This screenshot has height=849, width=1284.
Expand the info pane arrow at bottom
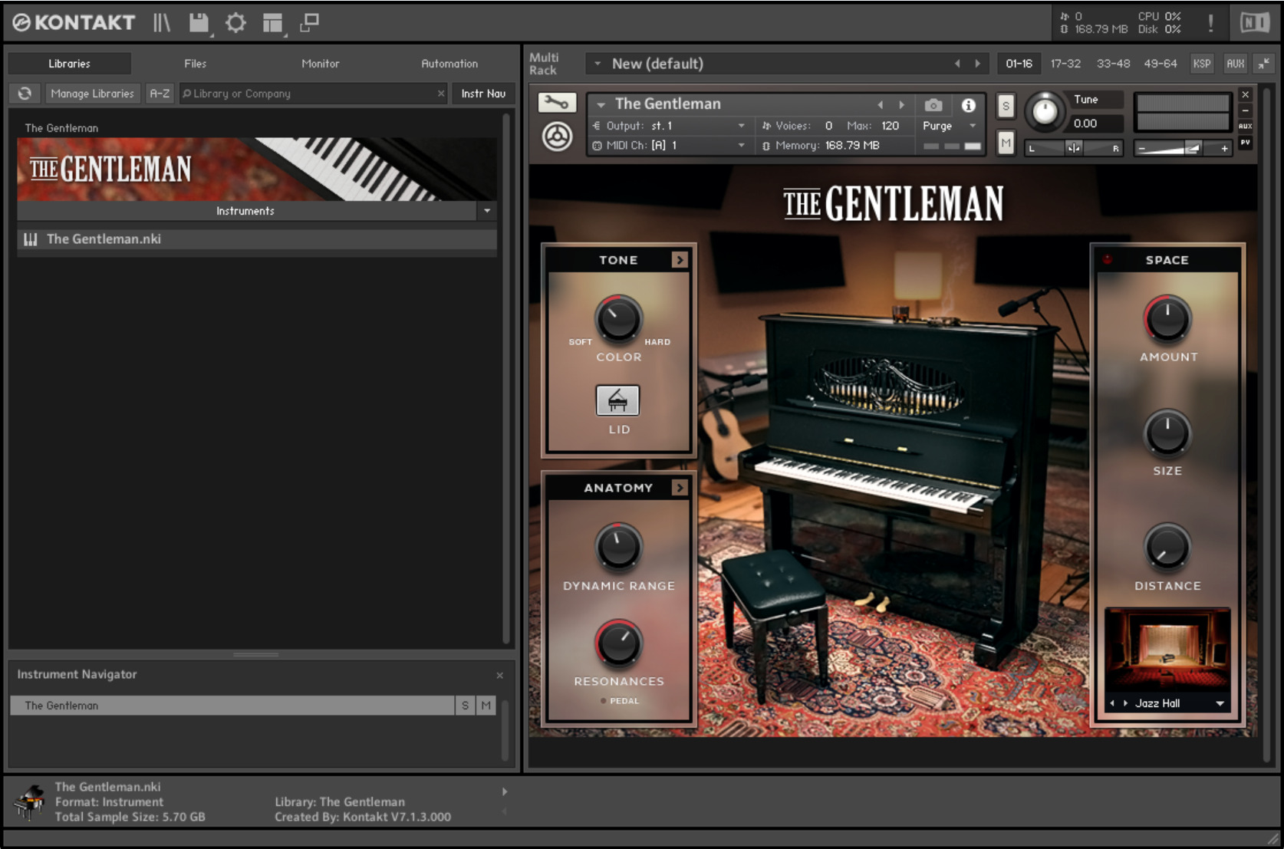click(505, 791)
